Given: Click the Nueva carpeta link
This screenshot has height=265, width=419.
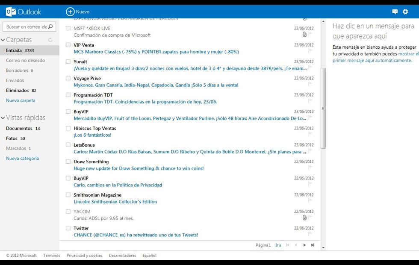Looking at the screenshot, I should pyautogui.click(x=21, y=100).
